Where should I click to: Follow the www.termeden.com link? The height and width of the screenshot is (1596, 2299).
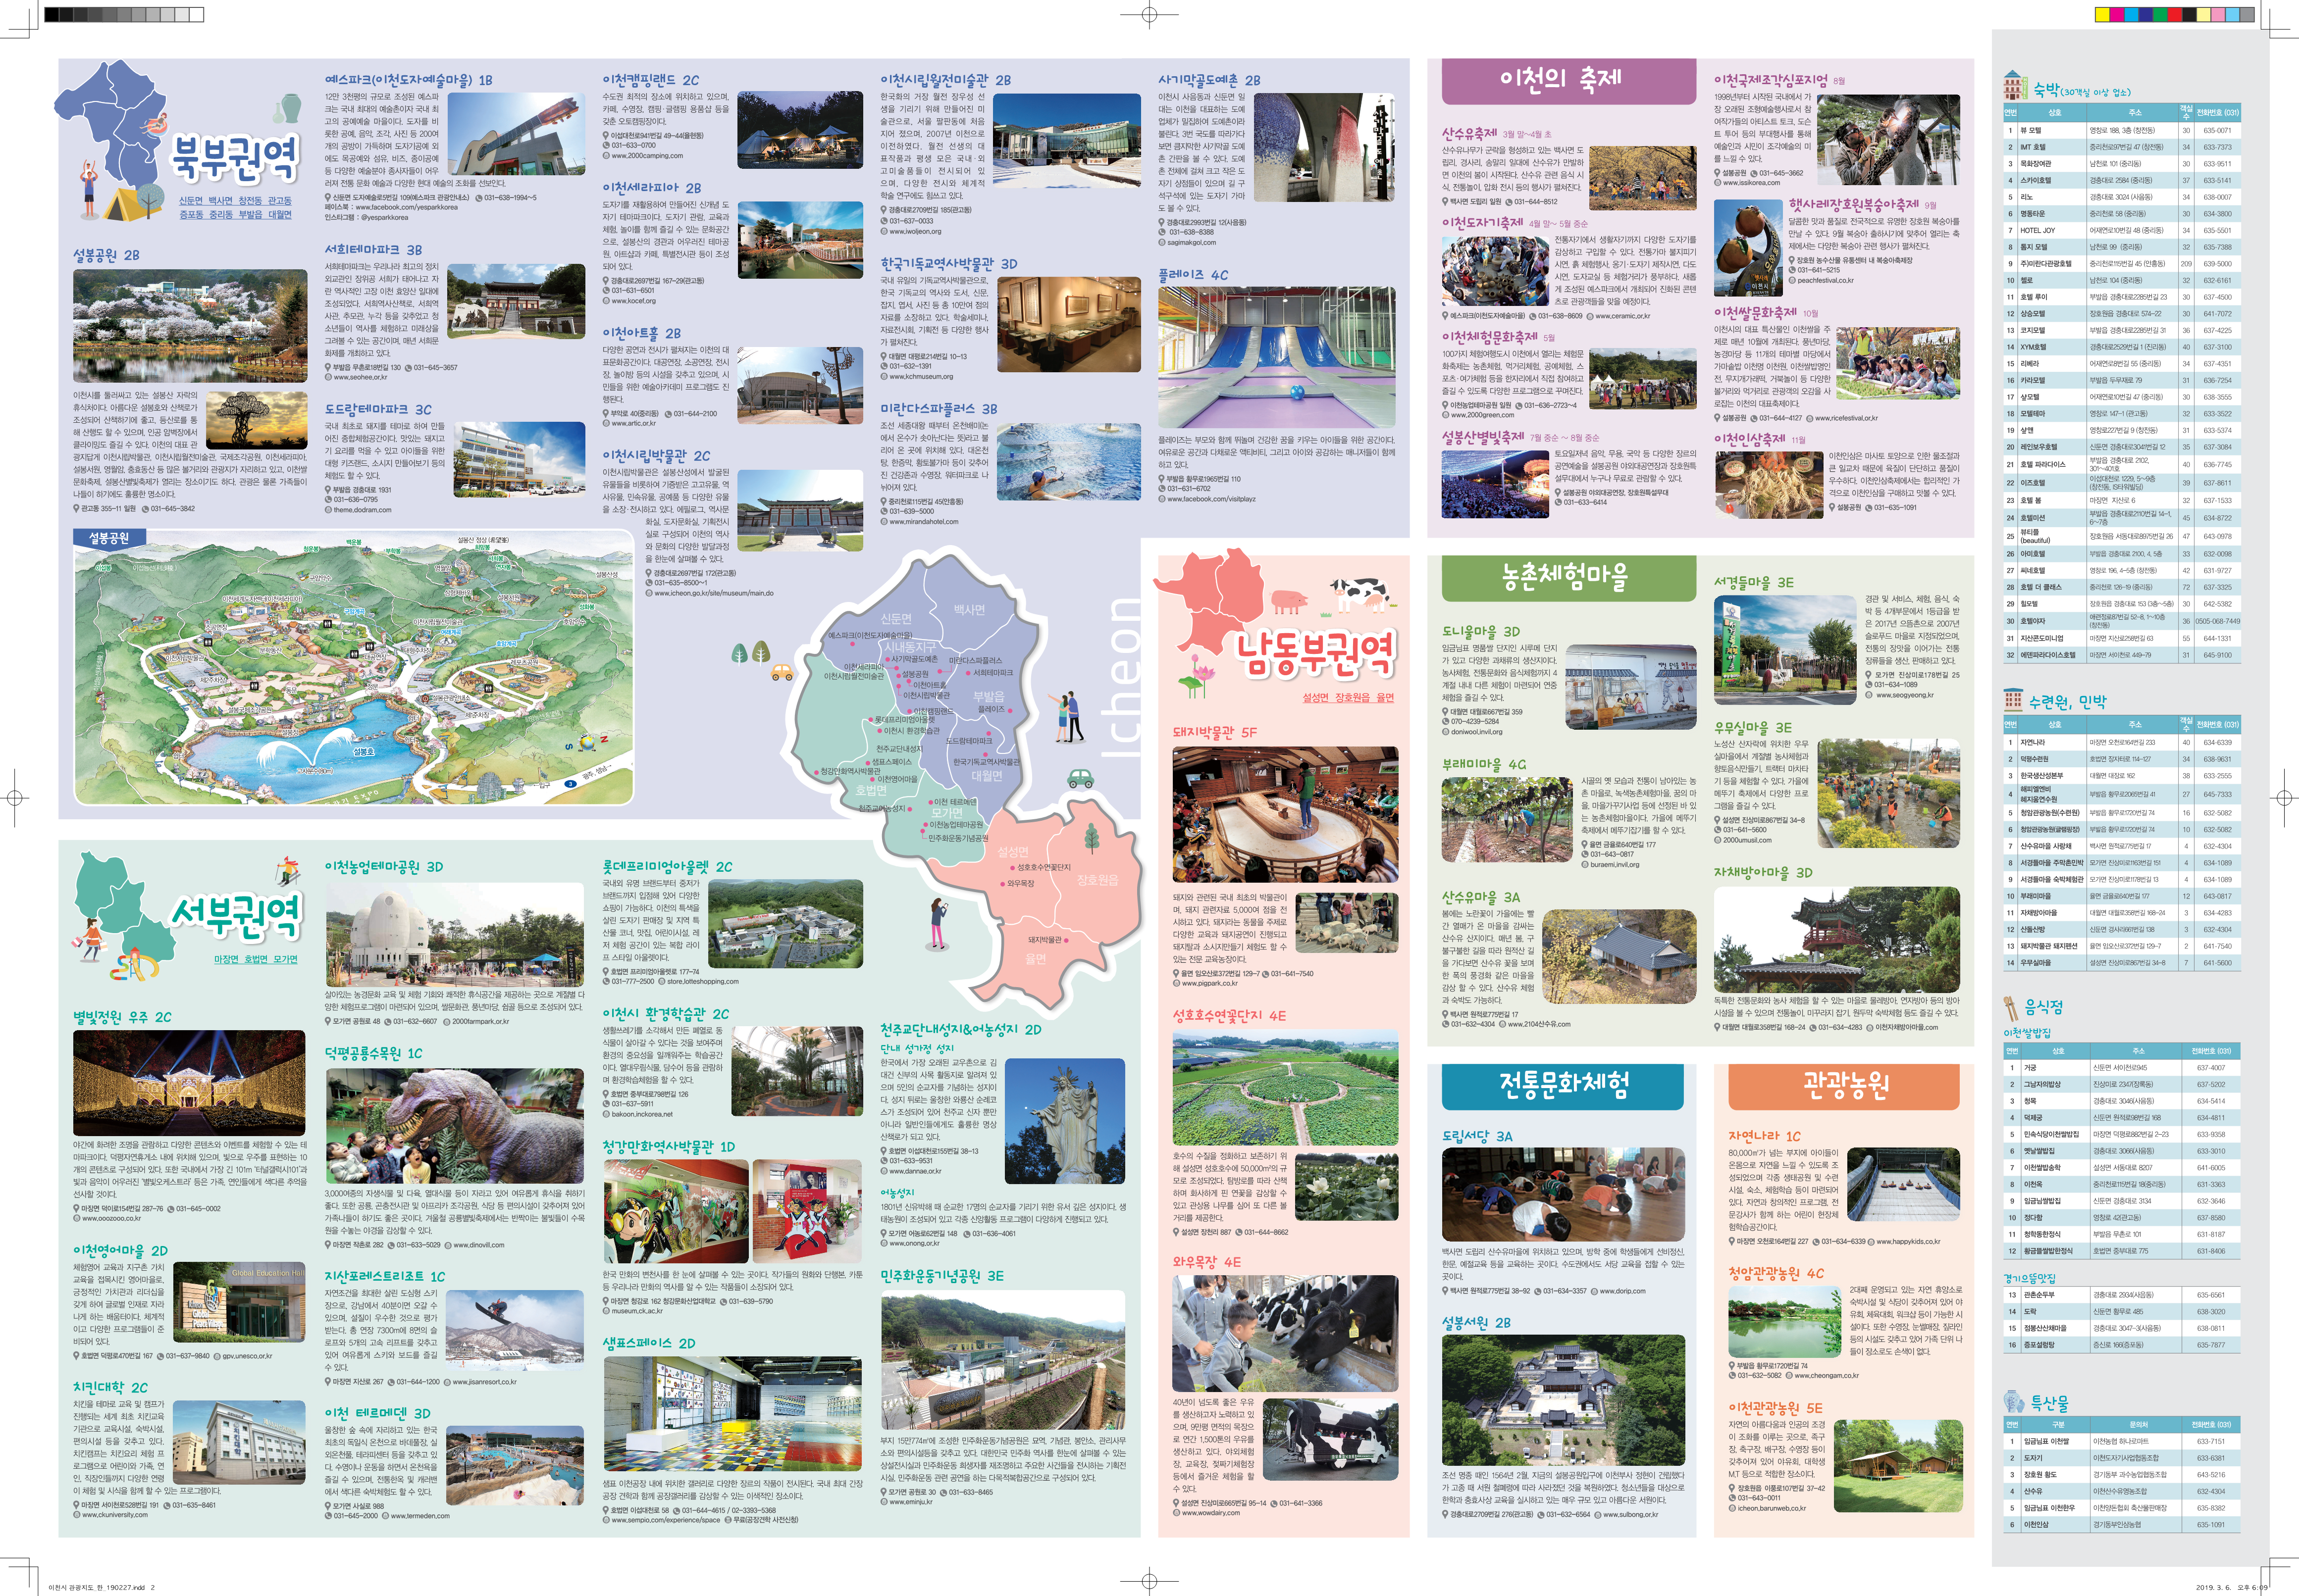[420, 1515]
